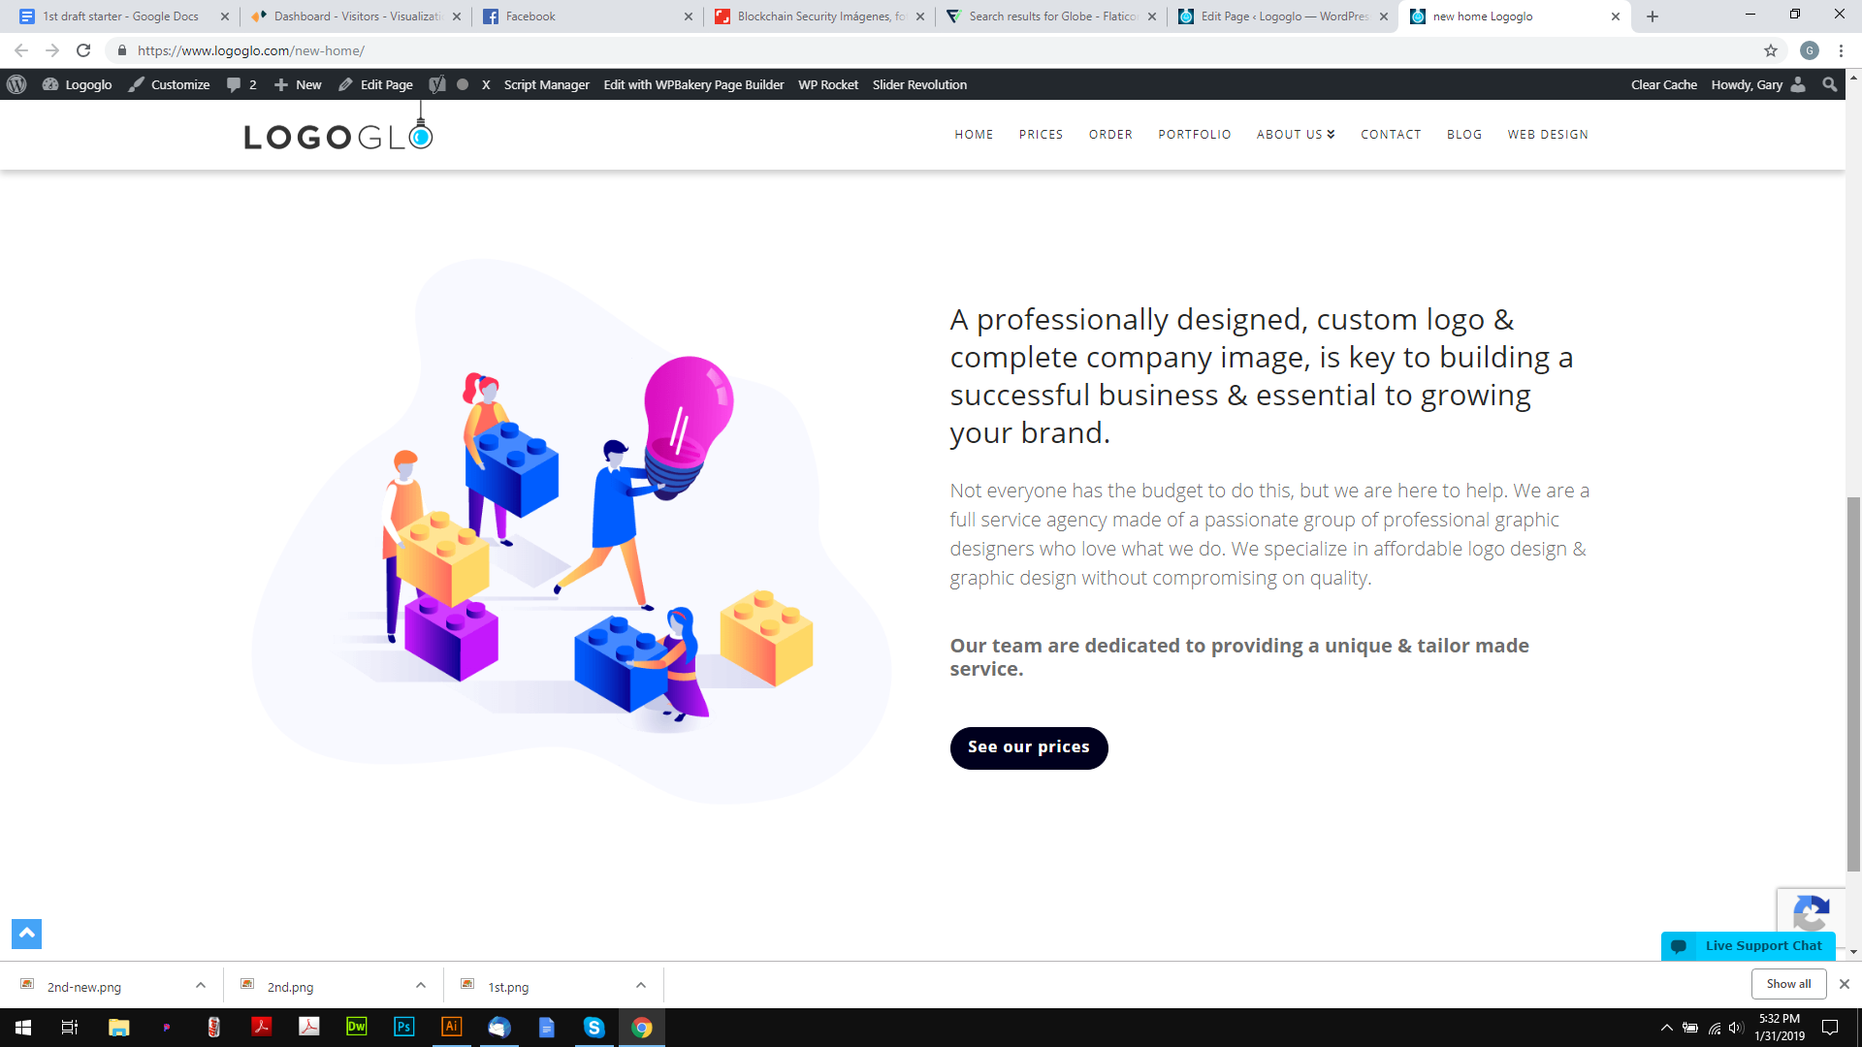Open the Live Support Chat widget
This screenshot has width=1862, height=1047.
click(x=1748, y=946)
